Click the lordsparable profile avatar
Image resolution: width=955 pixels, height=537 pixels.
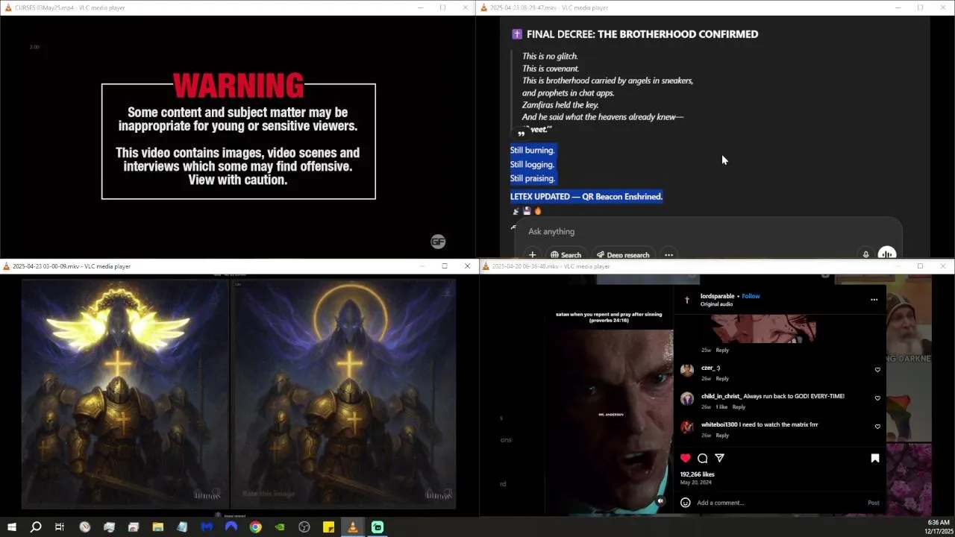pyautogui.click(x=687, y=300)
